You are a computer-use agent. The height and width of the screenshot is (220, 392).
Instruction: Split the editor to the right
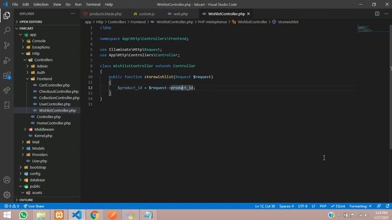(x=377, y=13)
